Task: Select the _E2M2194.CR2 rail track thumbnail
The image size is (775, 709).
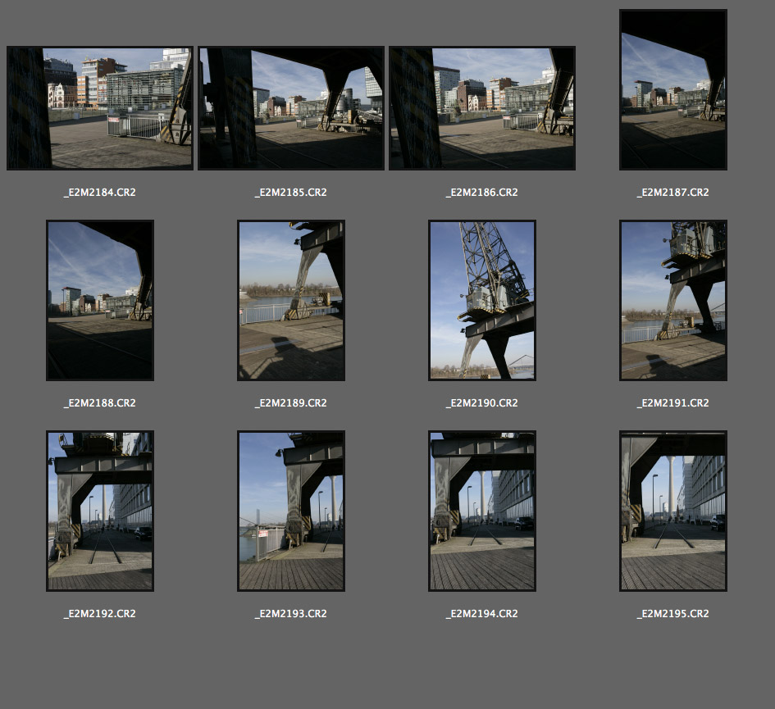Action: pyautogui.click(x=482, y=511)
